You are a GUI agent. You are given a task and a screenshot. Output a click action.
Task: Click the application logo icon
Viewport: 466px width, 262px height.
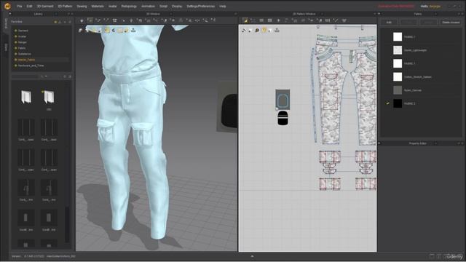(7, 6)
